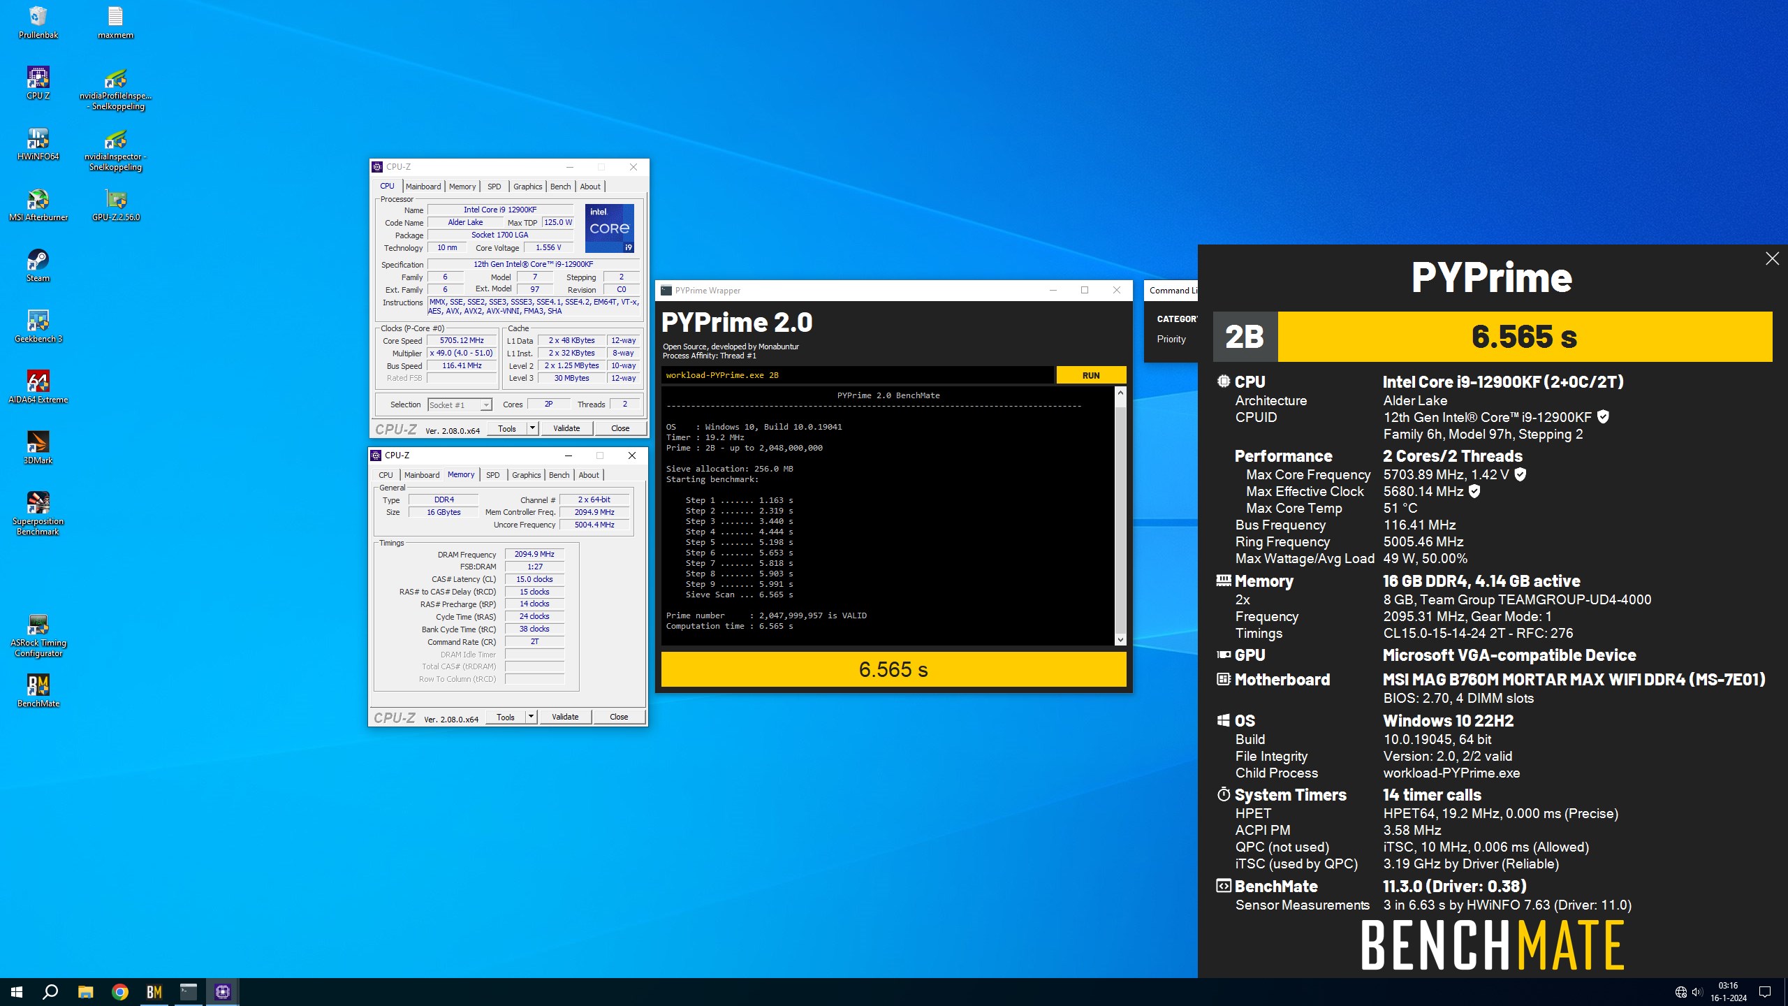Launch BenchMate desktop shortcut
Image resolution: width=1788 pixels, height=1006 pixels.
pyautogui.click(x=38, y=691)
